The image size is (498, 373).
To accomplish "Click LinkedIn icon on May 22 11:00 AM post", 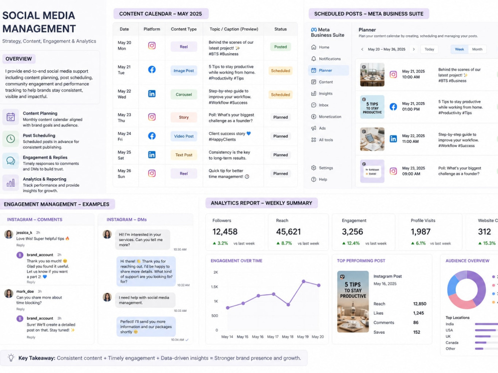I will tap(393, 139).
